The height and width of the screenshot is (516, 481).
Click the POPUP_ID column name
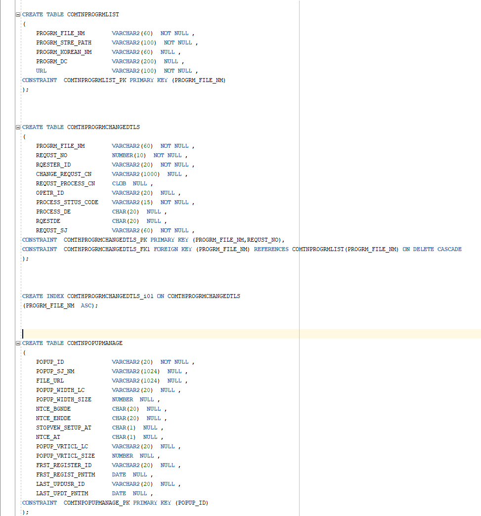(x=50, y=362)
